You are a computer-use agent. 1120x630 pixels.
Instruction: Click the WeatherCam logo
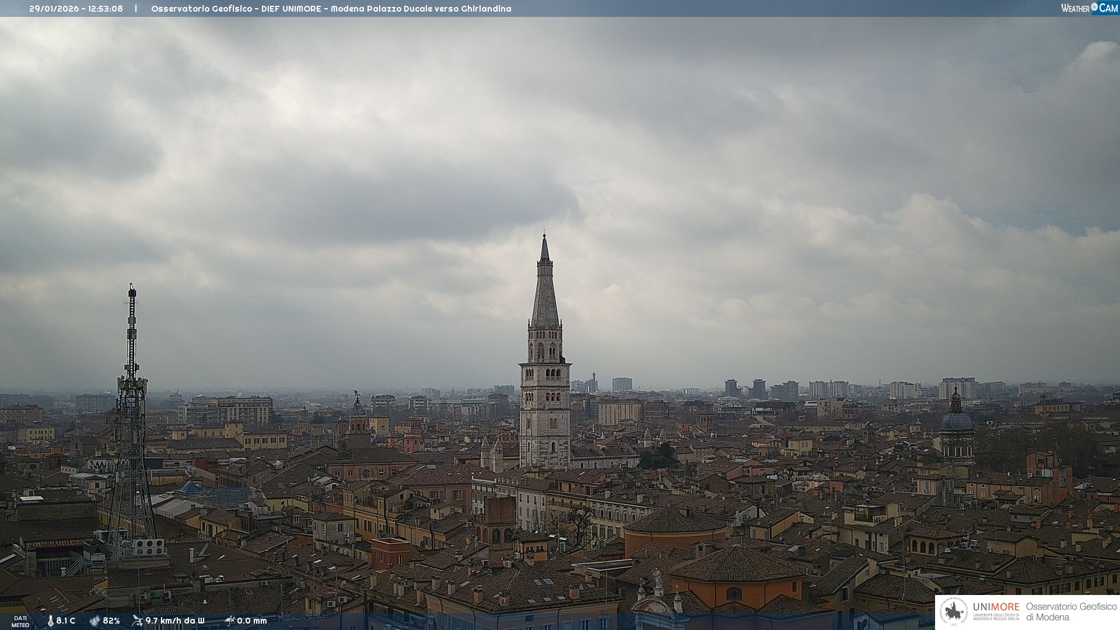pos(1089,8)
